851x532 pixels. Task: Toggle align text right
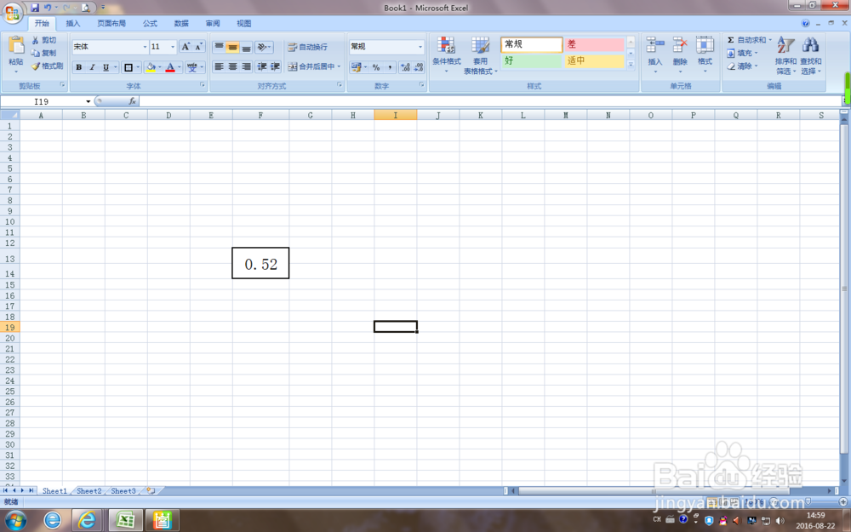246,66
